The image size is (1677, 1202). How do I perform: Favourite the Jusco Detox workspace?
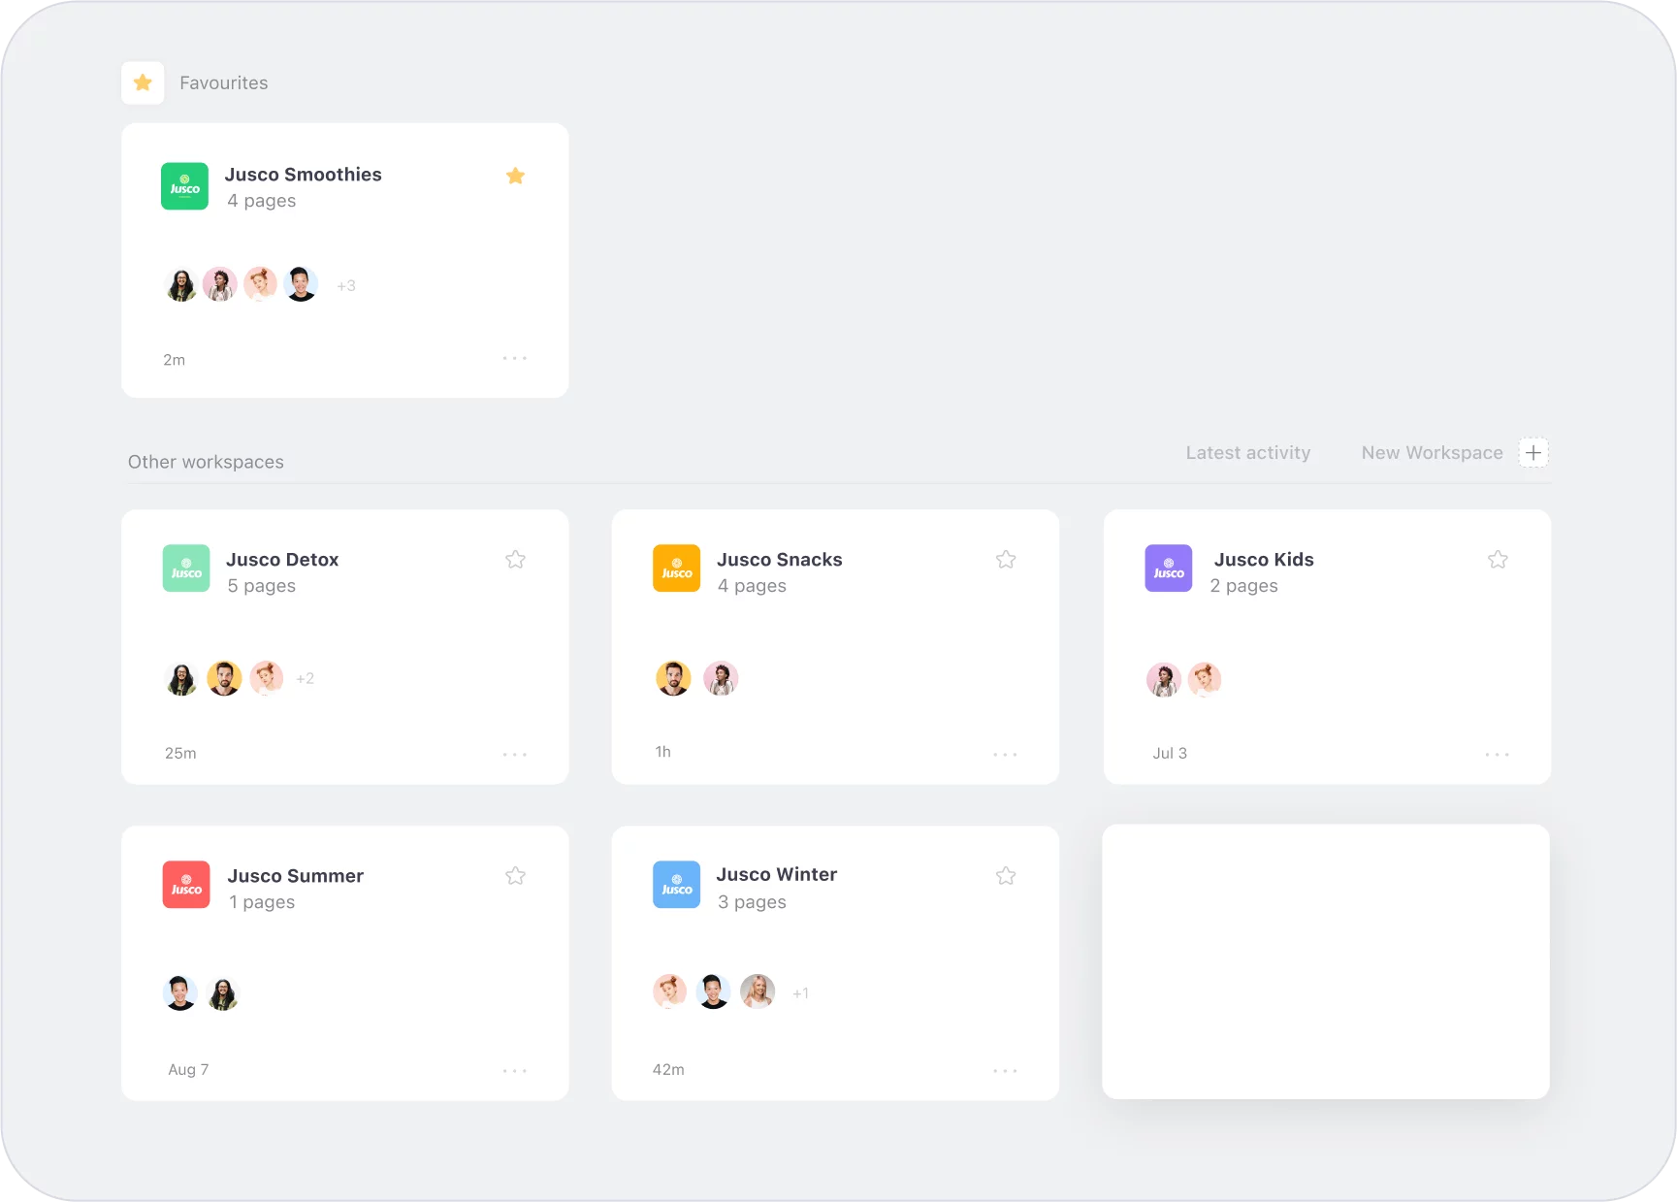[515, 560]
